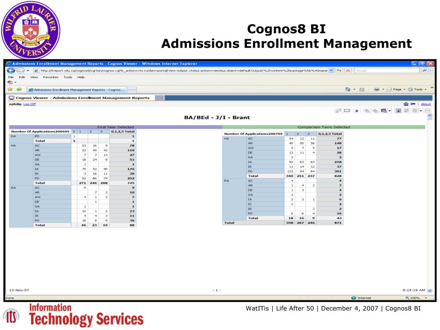Expand the Go To dropdown arrow
The image size is (440, 330).
pos(390,111)
